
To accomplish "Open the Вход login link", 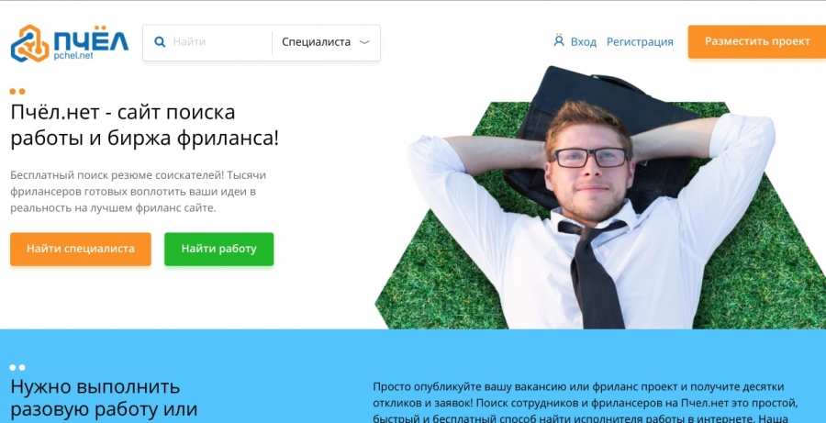I will [x=584, y=42].
